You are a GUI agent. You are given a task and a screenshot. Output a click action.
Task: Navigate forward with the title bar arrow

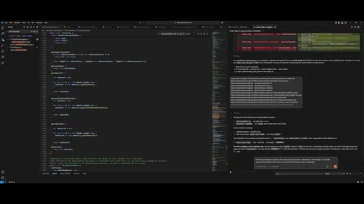144,23
